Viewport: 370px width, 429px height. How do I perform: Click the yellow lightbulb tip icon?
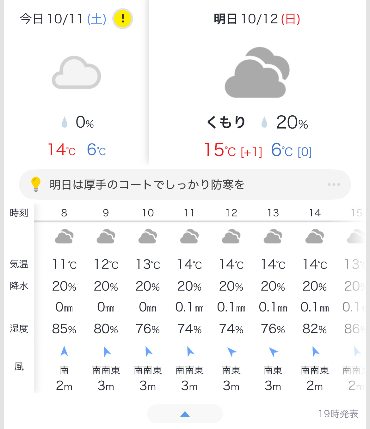36,184
